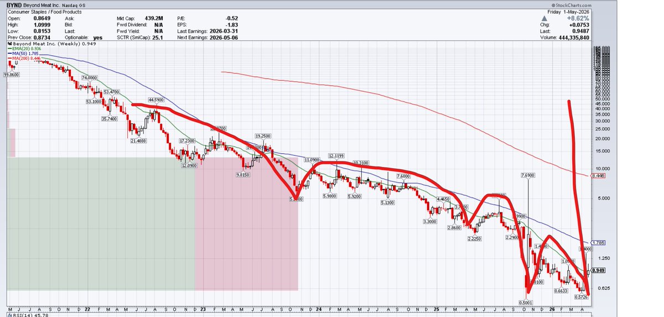
Task: Click the Optionable yes value
Action: [x=98, y=37]
